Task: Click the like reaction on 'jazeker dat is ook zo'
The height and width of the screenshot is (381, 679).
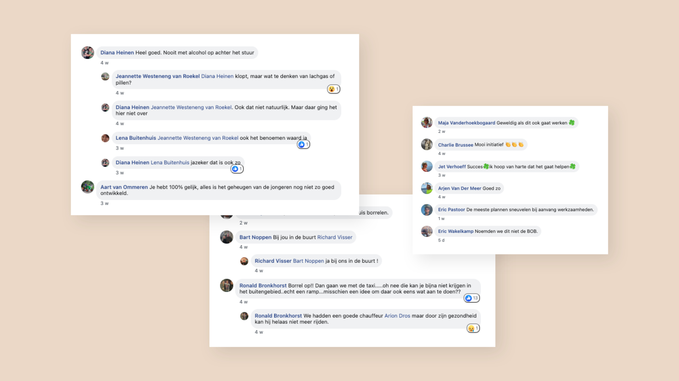Action: [237, 169]
